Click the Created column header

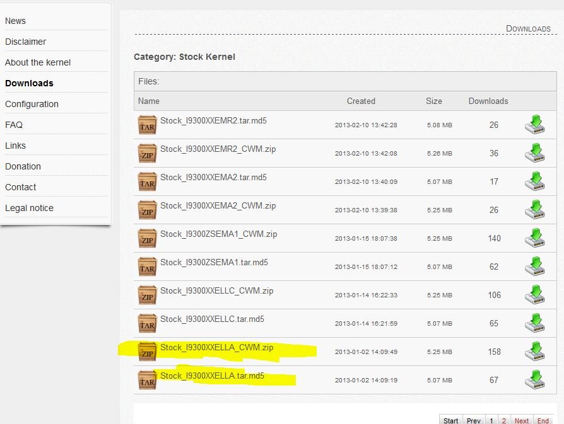pos(361,101)
